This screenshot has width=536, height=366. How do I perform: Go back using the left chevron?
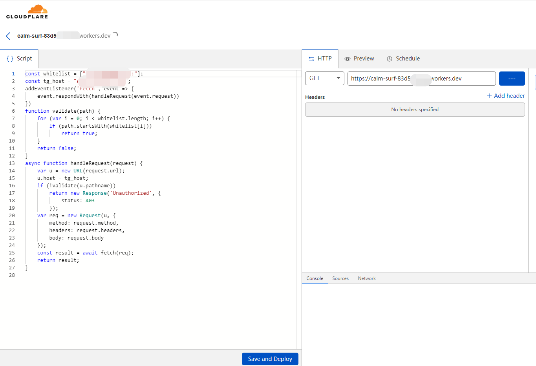[x=8, y=36]
